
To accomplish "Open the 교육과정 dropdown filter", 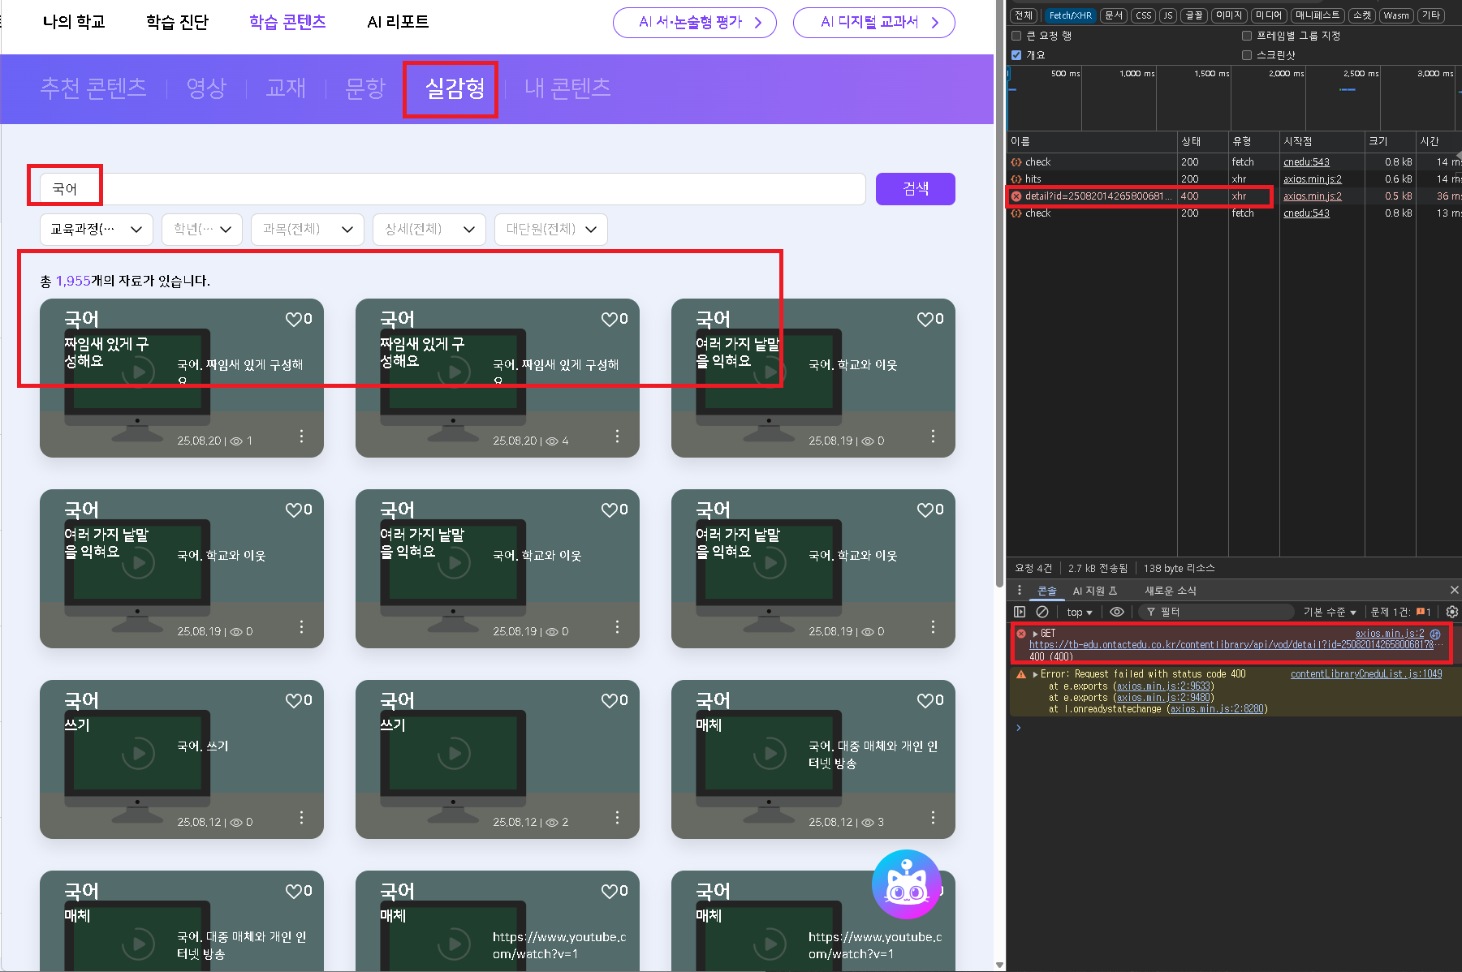I will click(x=96, y=230).
